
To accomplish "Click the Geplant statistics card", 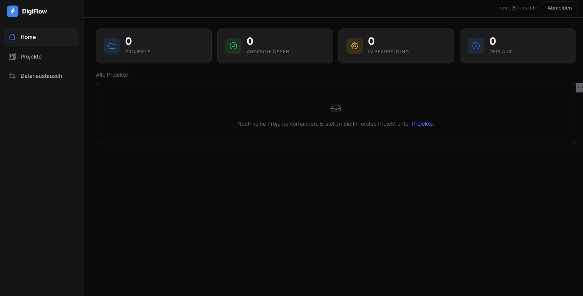I will 518,46.
